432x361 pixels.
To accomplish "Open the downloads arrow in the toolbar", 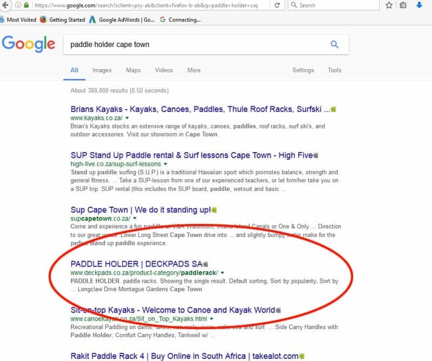I will click(x=419, y=5).
